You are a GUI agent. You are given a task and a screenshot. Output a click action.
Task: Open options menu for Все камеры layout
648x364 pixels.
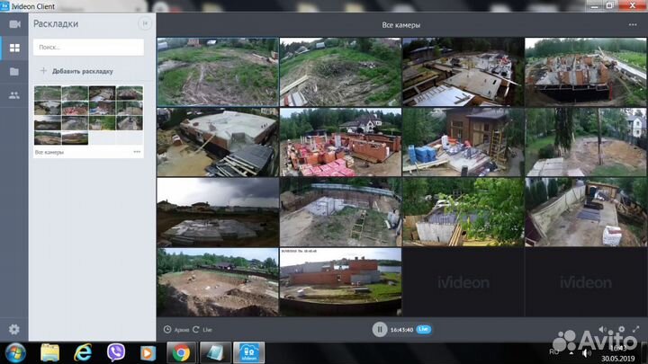click(x=137, y=152)
